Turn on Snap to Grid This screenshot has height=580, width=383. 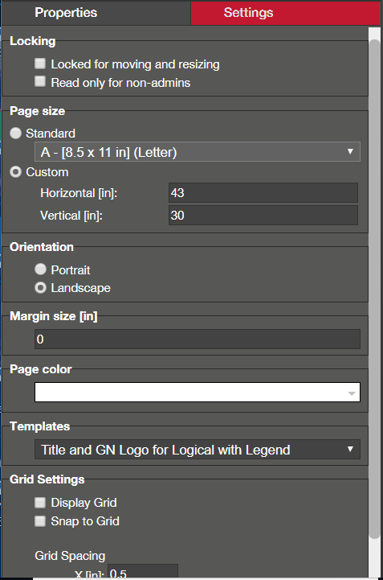click(40, 520)
